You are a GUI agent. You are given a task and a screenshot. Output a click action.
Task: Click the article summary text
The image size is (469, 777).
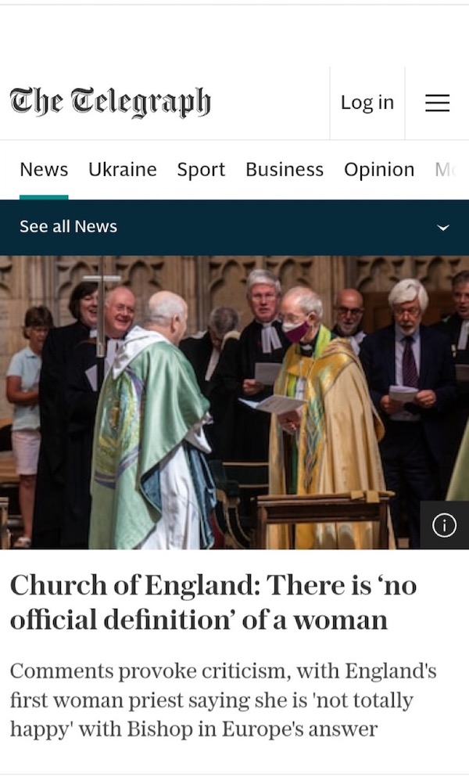[x=223, y=700]
